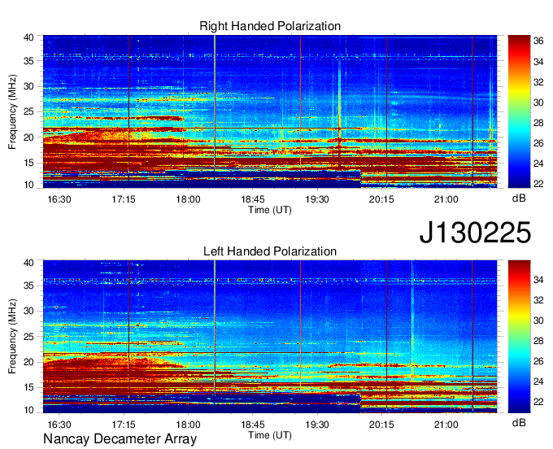Click the 30 dB value on upper colorbar
Image resolution: width=553 pixels, height=449 pixels.
(x=538, y=102)
